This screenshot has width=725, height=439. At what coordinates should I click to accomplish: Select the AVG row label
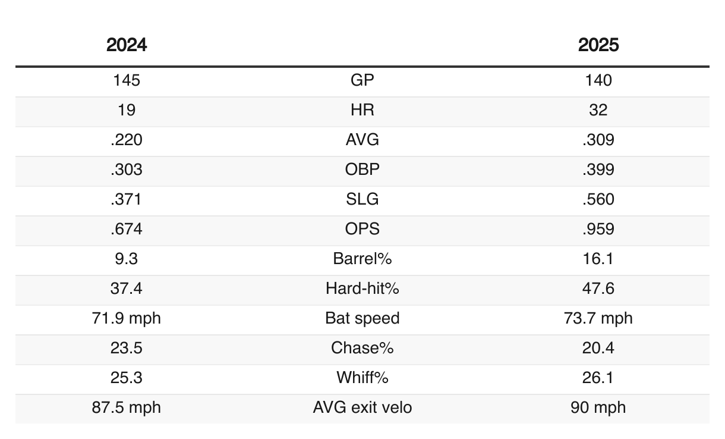click(x=362, y=140)
